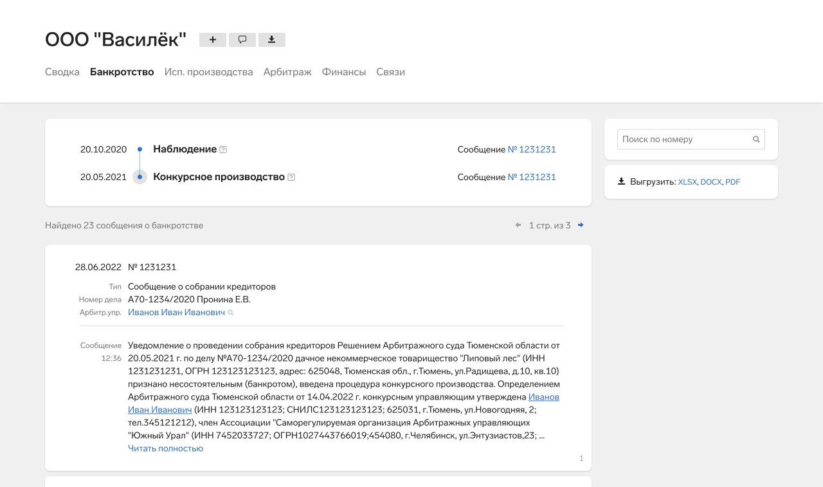Viewport: 823px width, 487px height.
Task: Click message number № 1231231 in card header
Action: pos(152,267)
